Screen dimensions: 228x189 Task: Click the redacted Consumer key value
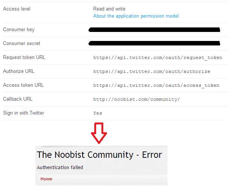[x=154, y=30]
